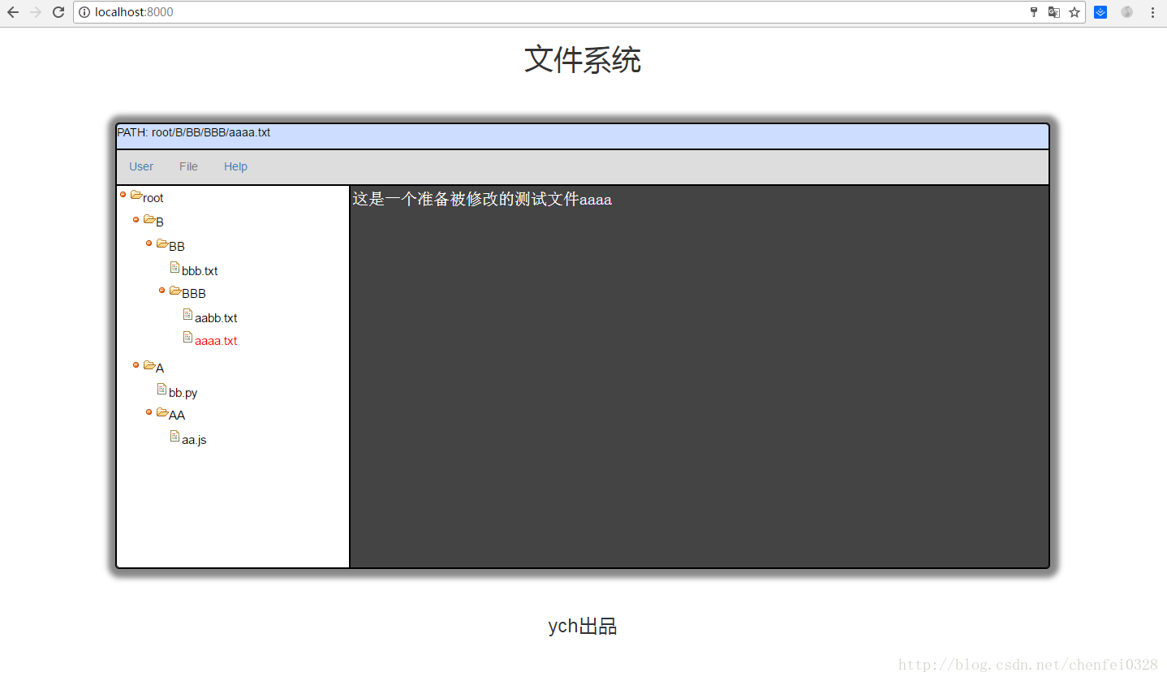Screen dimensions: 1167x681
Task: Click into the file content editor text
Action: coord(482,199)
